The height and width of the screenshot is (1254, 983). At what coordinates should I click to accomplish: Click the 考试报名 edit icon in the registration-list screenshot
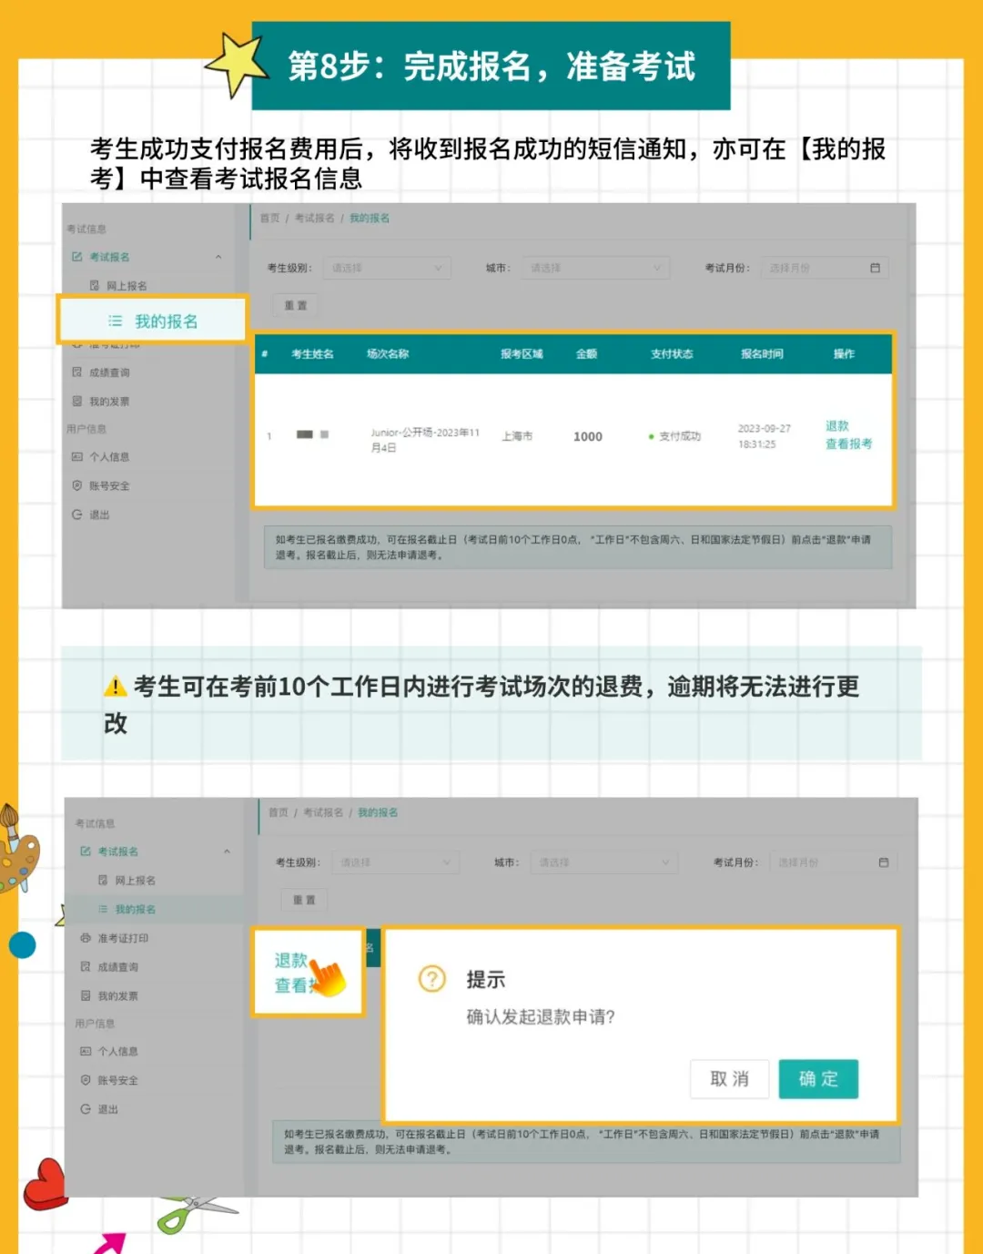pos(77,257)
